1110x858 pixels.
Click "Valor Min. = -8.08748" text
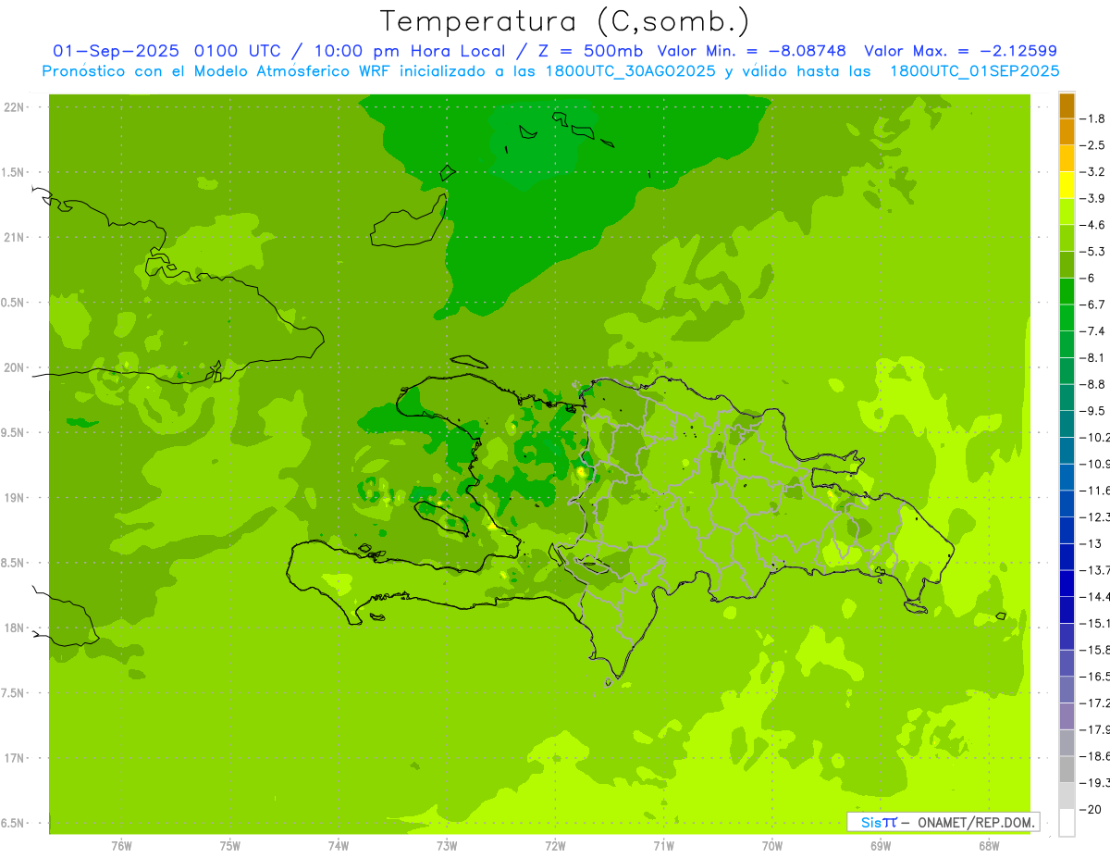pyautogui.click(x=751, y=51)
